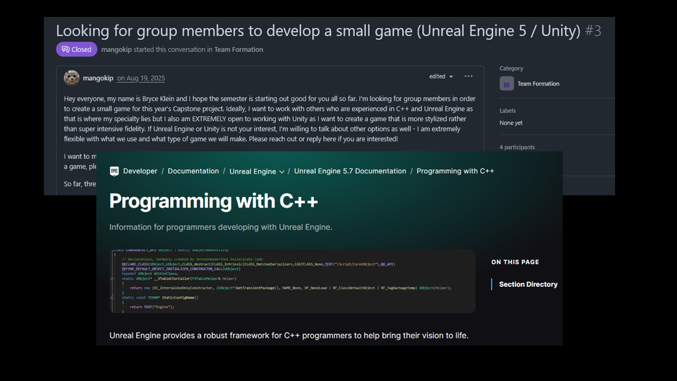Viewport: 677px width, 381px height.
Task: Click mangokip in 'started this conversation'
Action: 116,49
